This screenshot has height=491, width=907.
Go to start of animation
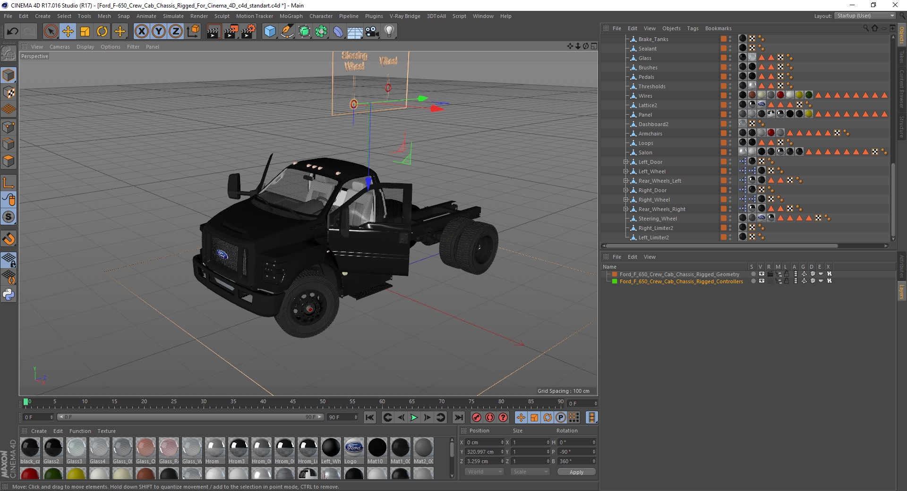click(x=370, y=417)
